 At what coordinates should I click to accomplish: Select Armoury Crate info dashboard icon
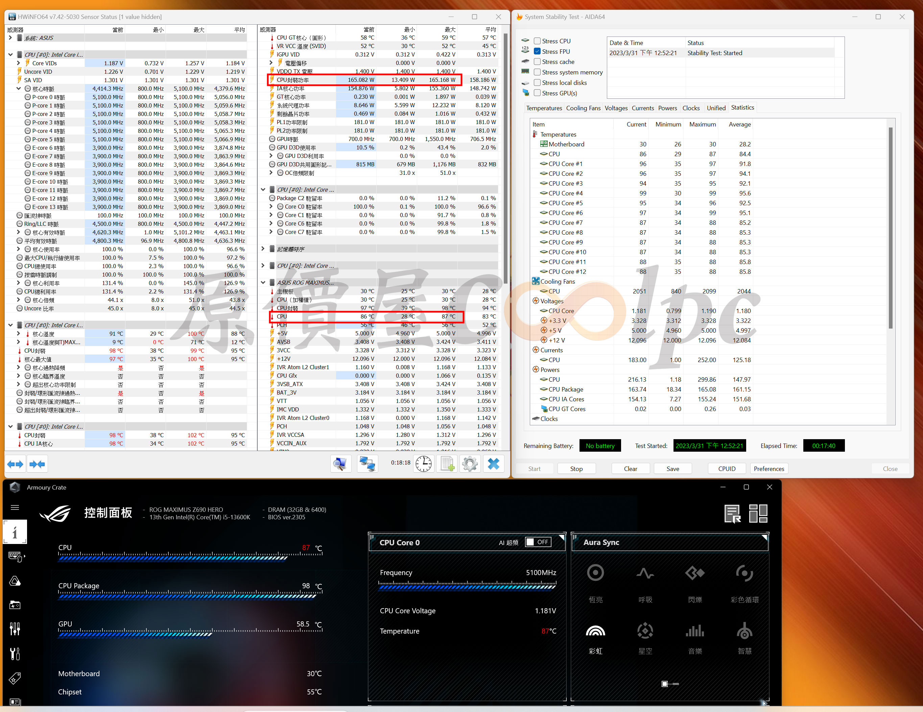pos(15,531)
